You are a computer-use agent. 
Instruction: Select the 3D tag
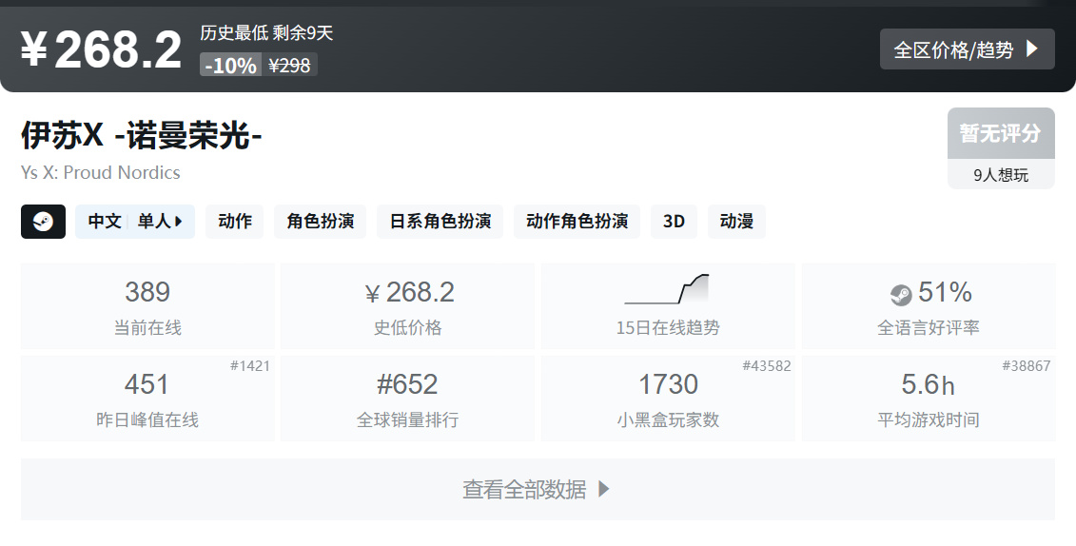(x=674, y=222)
